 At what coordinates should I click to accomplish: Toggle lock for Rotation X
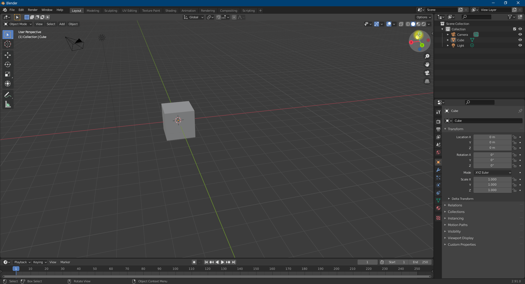(x=514, y=155)
